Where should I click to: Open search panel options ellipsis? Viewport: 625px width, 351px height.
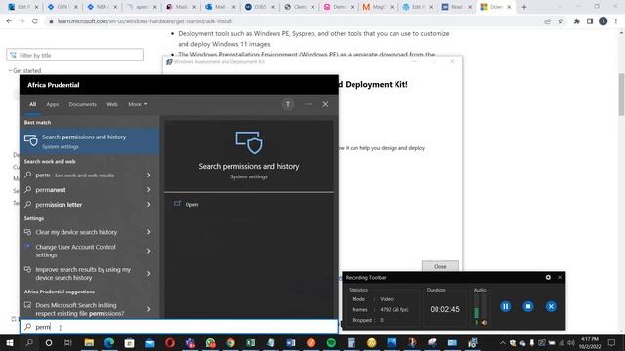(x=309, y=104)
